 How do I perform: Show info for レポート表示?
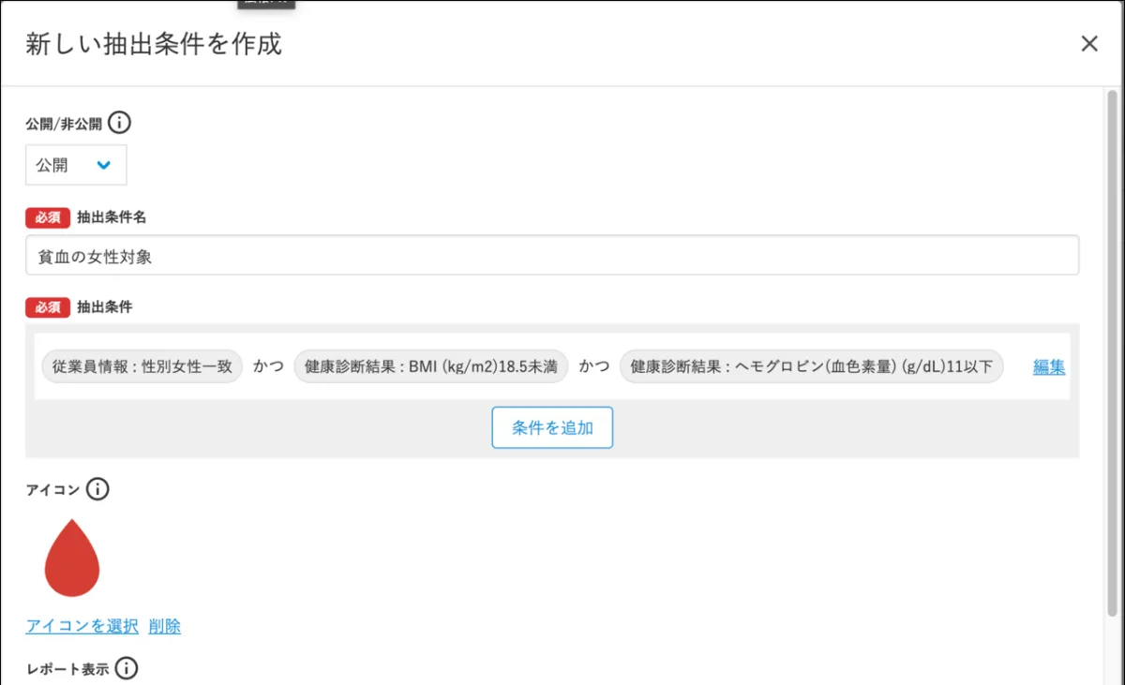coord(127,669)
